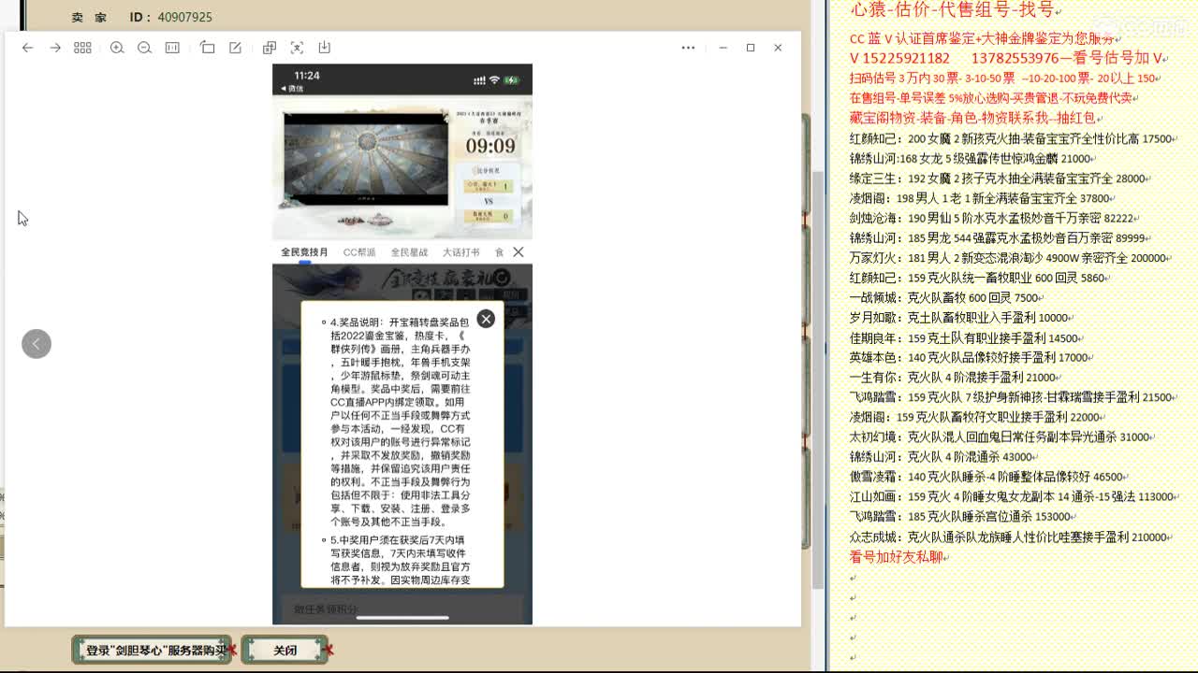Screen dimensions: 1198x673
Task: Click the gray previous-image circle arrow
Action: [x=37, y=344]
